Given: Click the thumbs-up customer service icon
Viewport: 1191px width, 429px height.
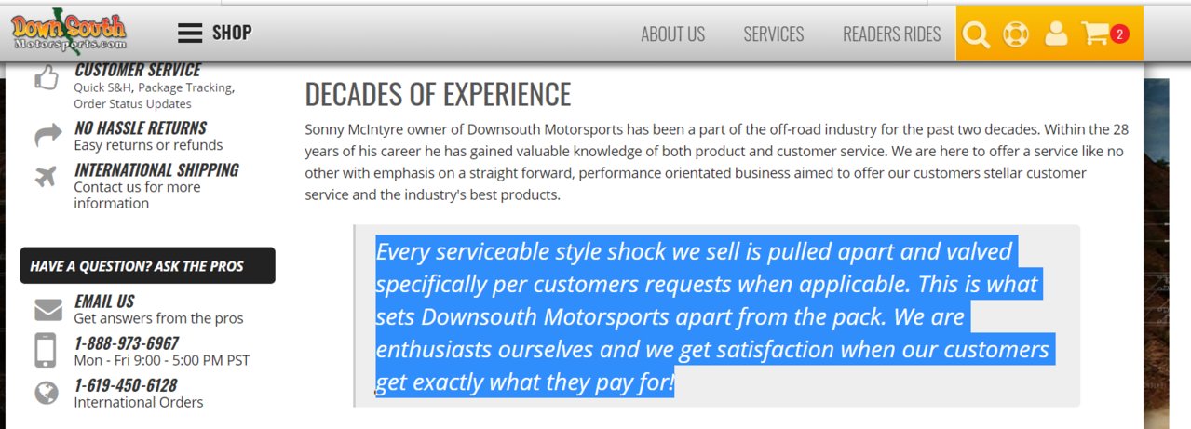Looking at the screenshot, I should (47, 78).
